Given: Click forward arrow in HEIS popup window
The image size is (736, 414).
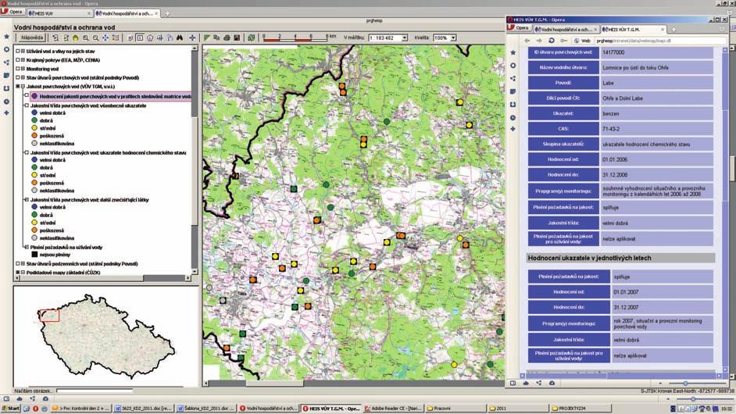Looking at the screenshot, I should click(539, 41).
